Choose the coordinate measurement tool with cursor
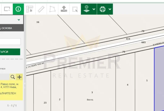 pos(30,9)
